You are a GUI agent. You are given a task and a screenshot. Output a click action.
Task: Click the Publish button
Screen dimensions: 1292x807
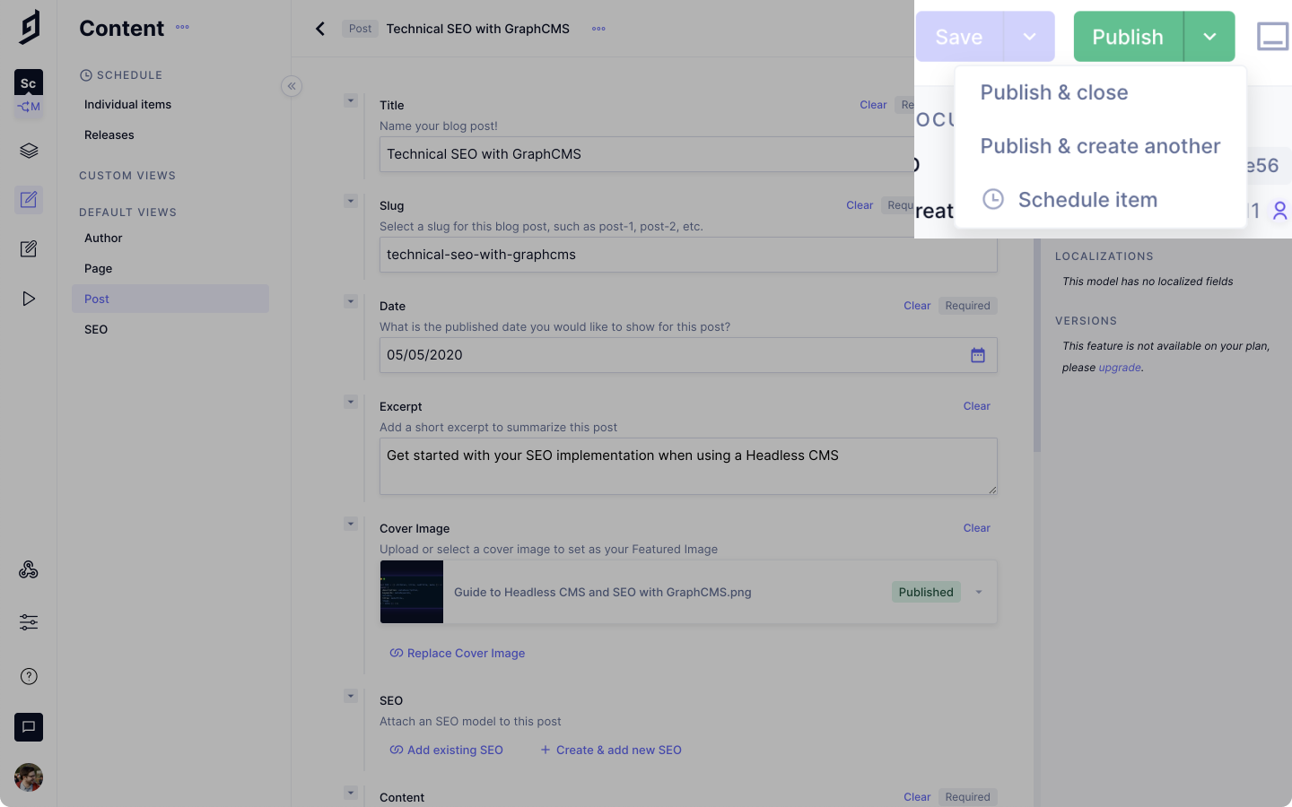[1129, 37]
